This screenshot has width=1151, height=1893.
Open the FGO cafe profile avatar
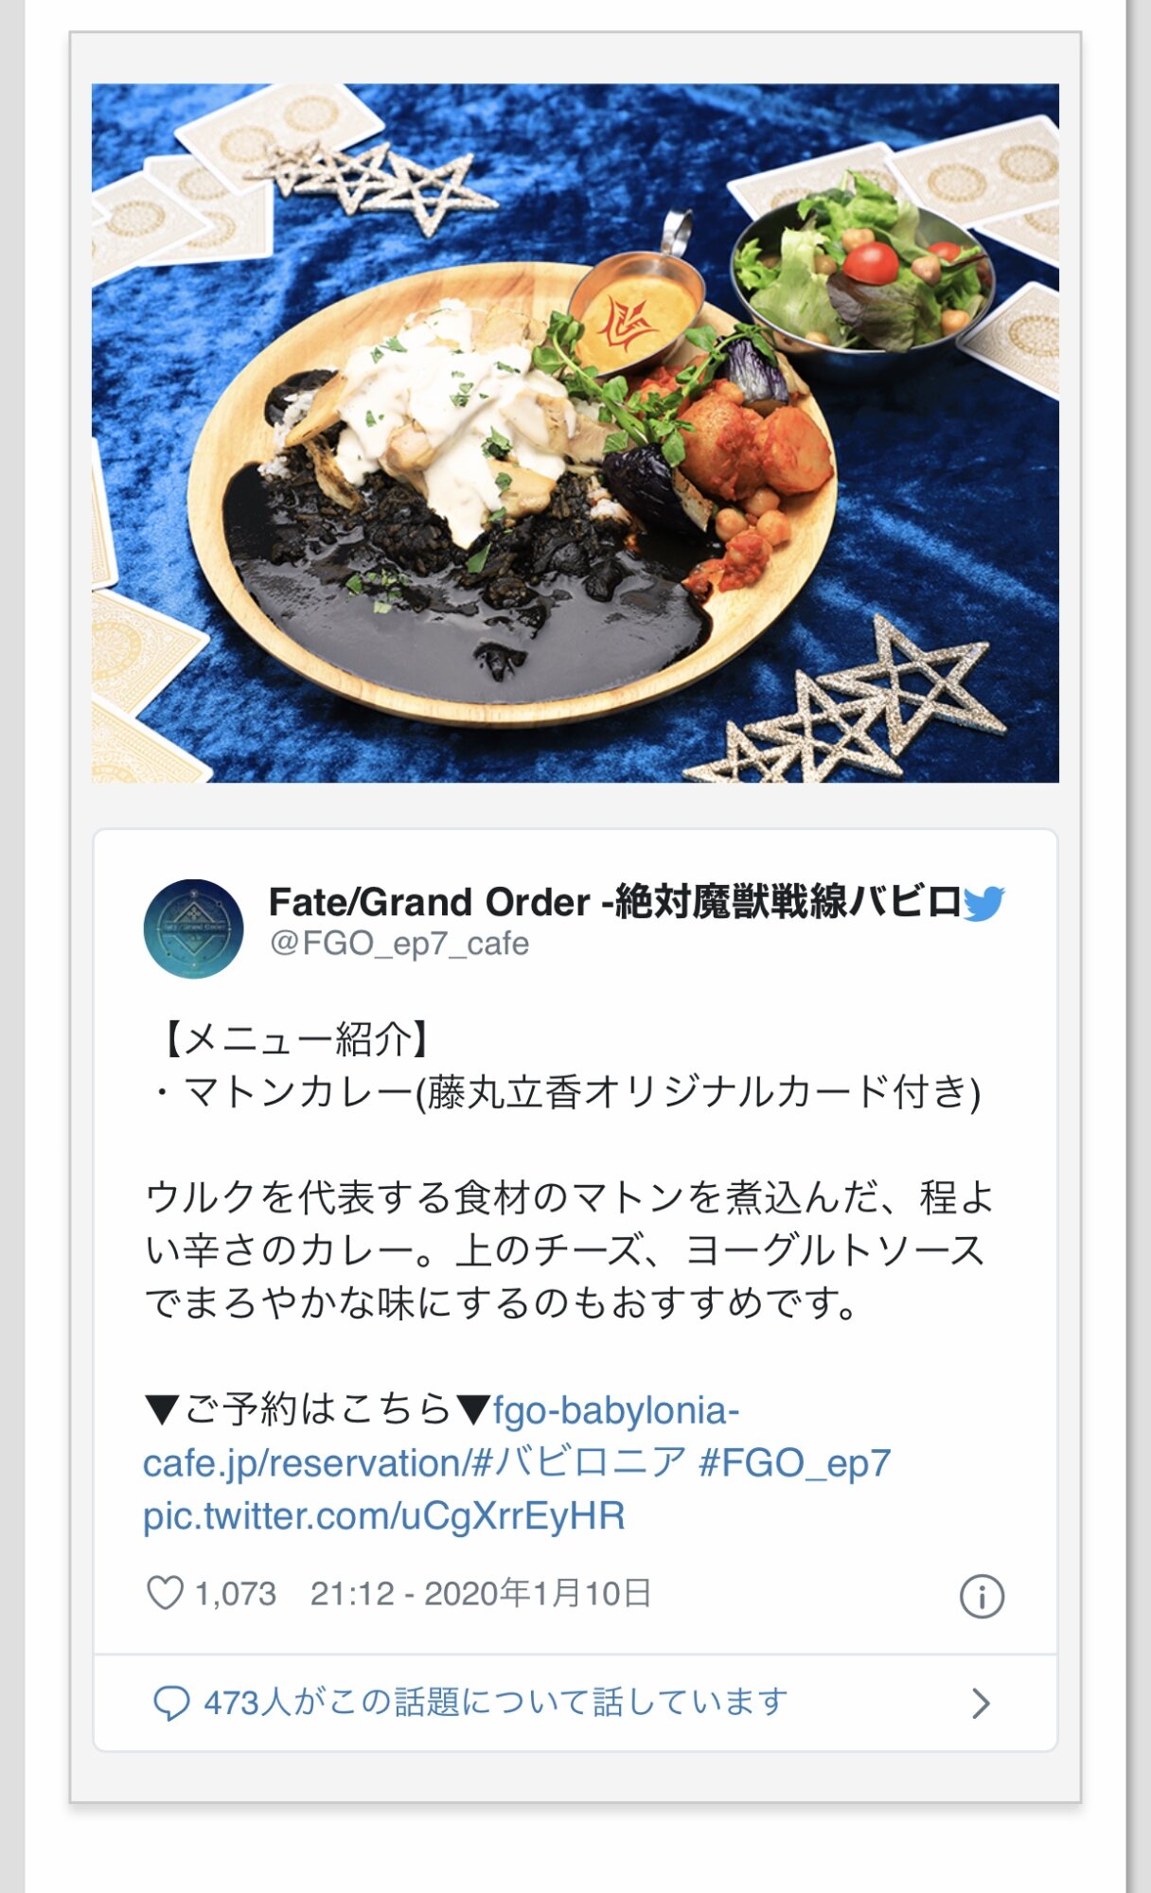click(193, 929)
